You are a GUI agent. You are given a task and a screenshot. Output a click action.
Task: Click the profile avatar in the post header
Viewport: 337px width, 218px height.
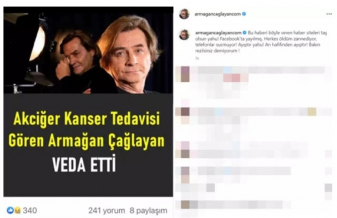[x=184, y=14]
